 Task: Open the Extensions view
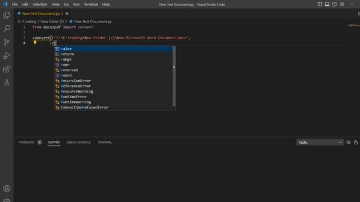7,69
